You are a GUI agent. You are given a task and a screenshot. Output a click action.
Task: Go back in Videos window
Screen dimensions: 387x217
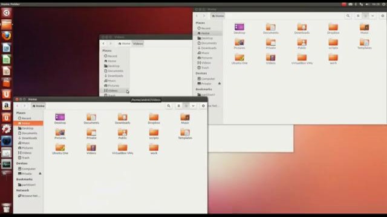[103, 43]
